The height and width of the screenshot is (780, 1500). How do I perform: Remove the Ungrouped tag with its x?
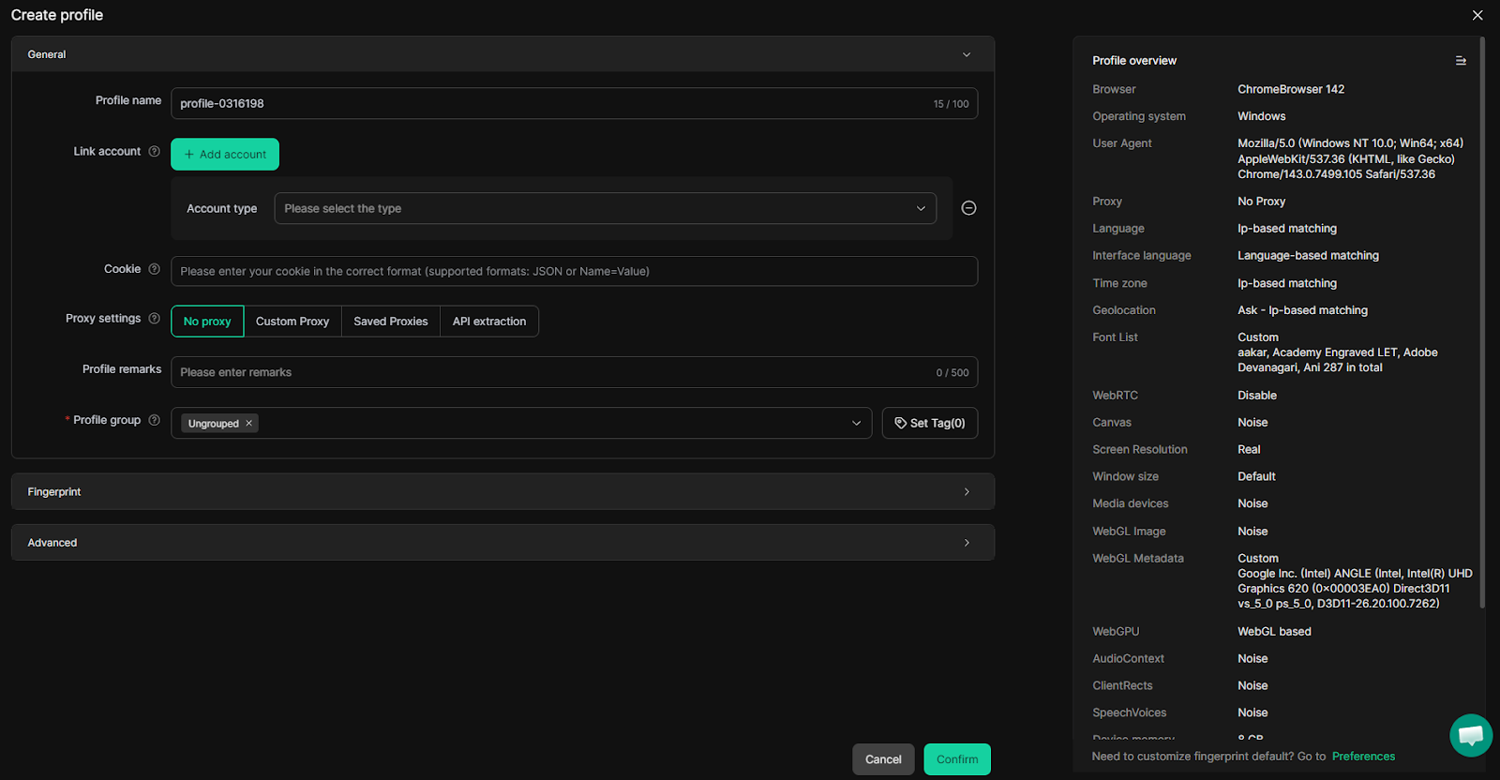coord(249,424)
